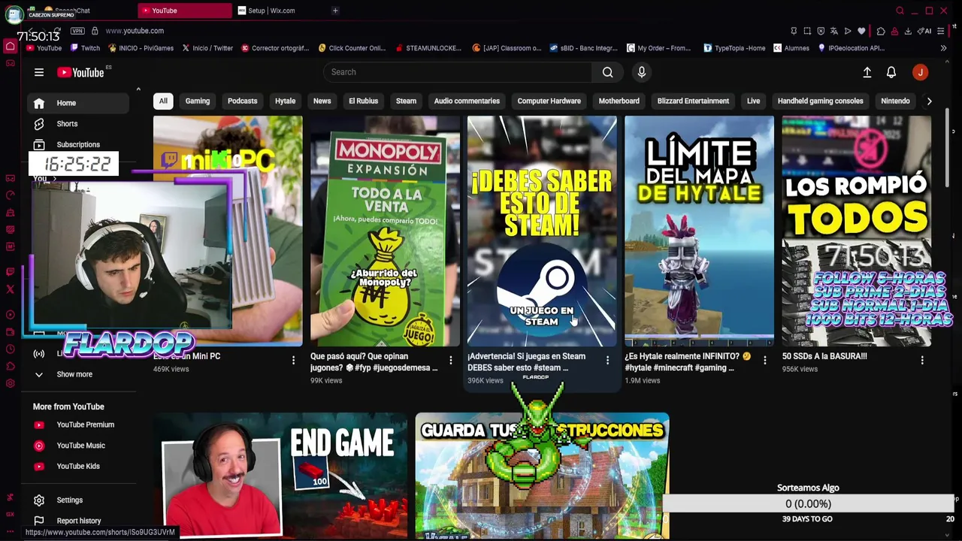Open Shorts in the sidebar
The height and width of the screenshot is (541, 962).
click(x=78, y=124)
